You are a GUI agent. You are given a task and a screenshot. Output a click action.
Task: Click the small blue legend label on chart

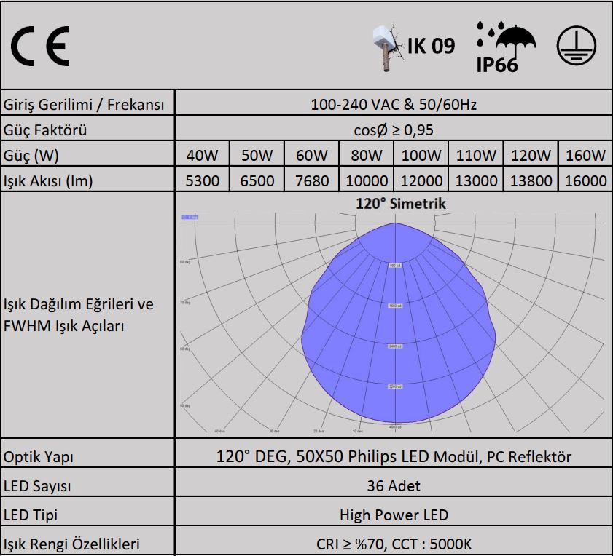[190, 217]
